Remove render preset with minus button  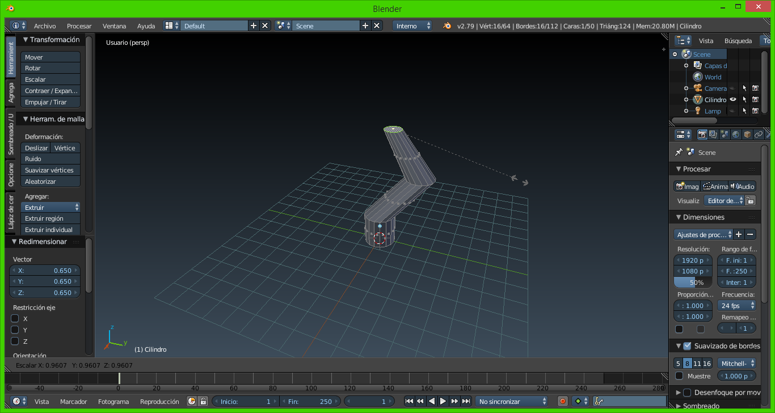[x=751, y=235]
